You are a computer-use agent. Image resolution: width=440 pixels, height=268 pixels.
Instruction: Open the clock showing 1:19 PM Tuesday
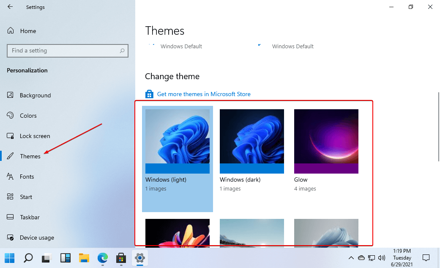coord(402,257)
